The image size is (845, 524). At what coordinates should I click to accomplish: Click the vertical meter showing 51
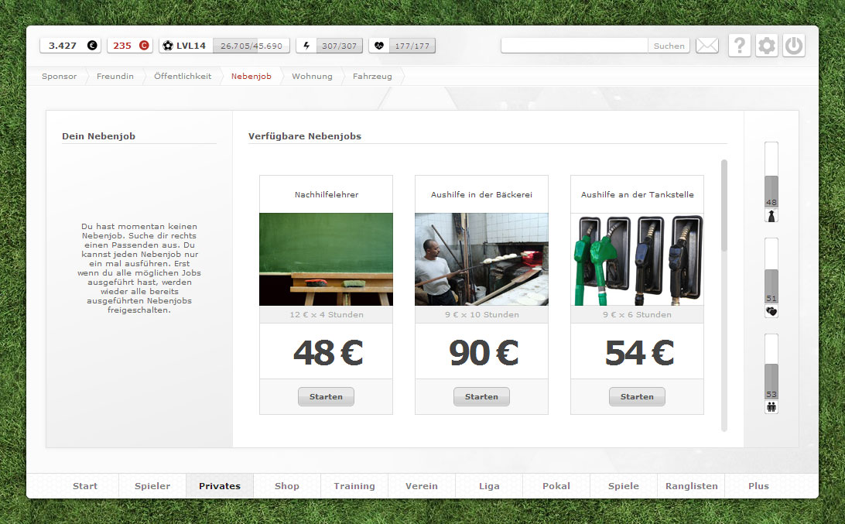pyautogui.click(x=771, y=271)
